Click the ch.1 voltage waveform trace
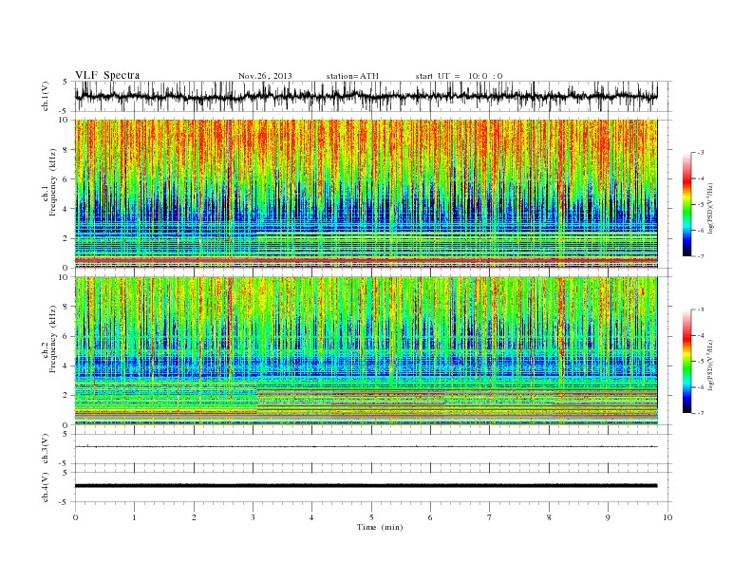752x581 pixels. [x=367, y=96]
